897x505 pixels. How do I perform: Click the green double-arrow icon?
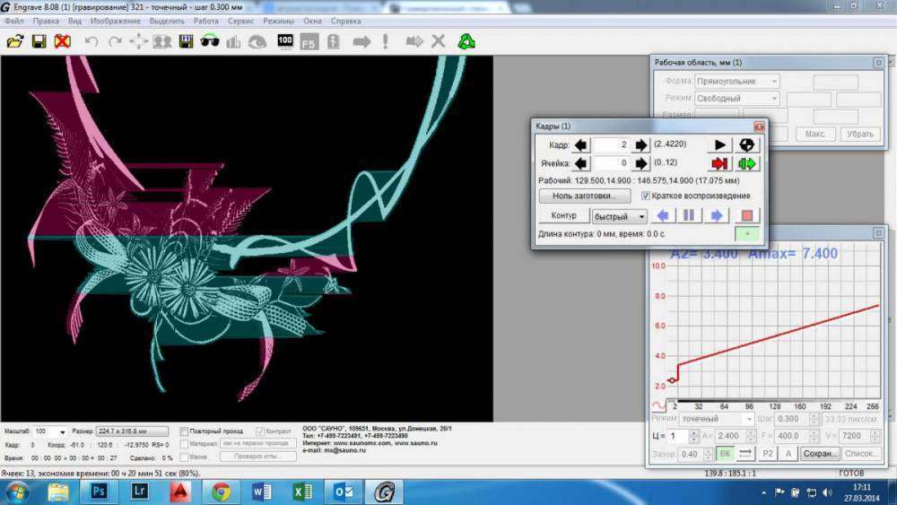pos(747,163)
